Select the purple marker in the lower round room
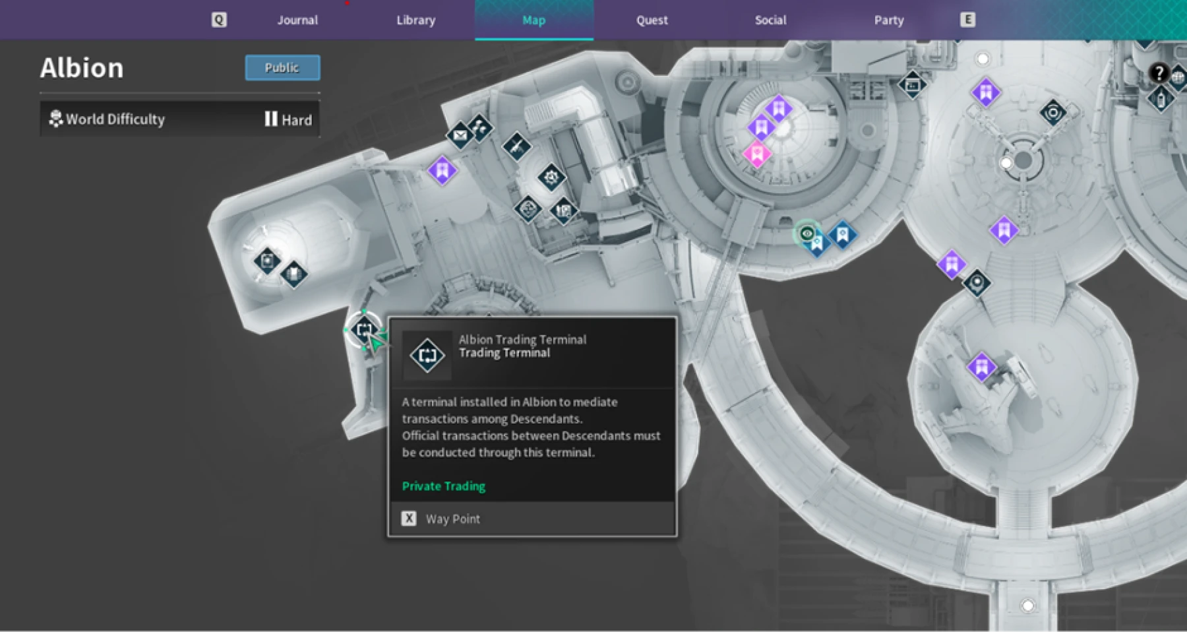The image size is (1187, 632). click(981, 366)
